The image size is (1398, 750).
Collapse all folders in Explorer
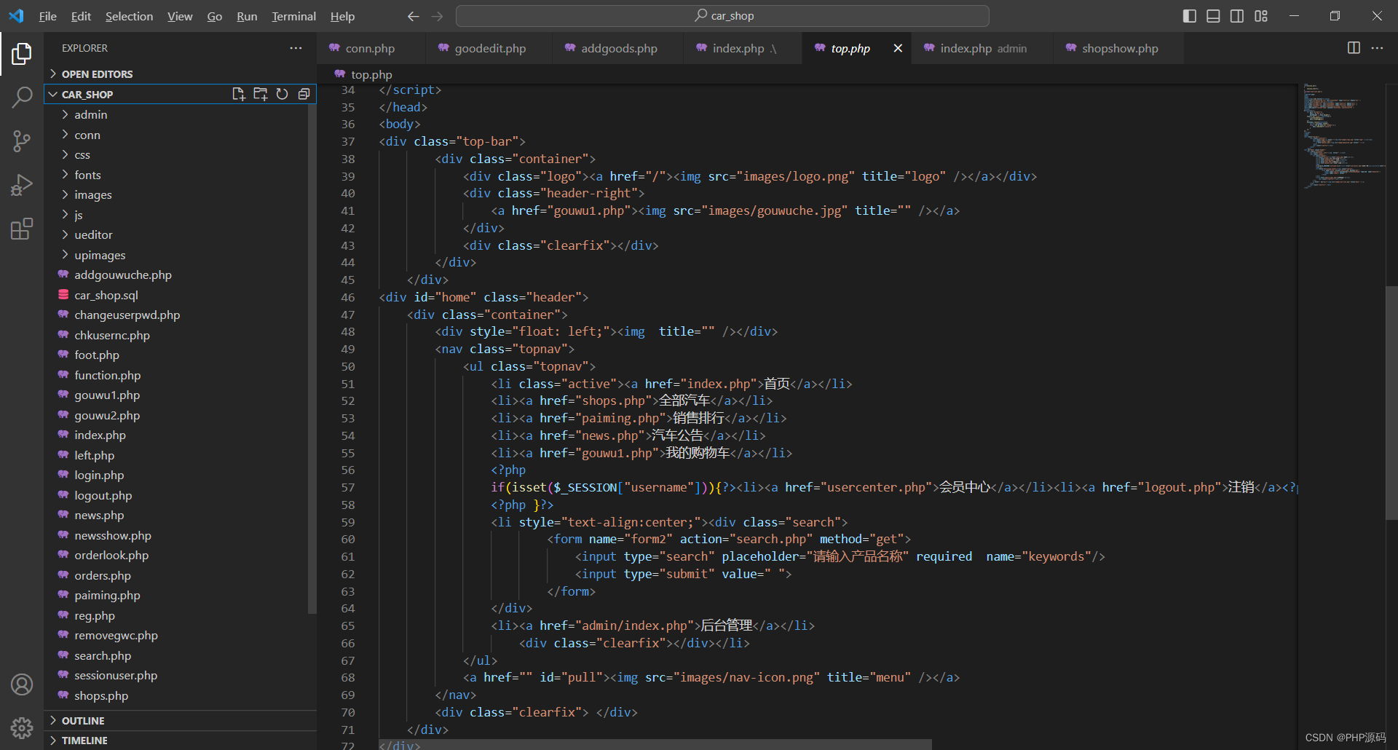[304, 94]
